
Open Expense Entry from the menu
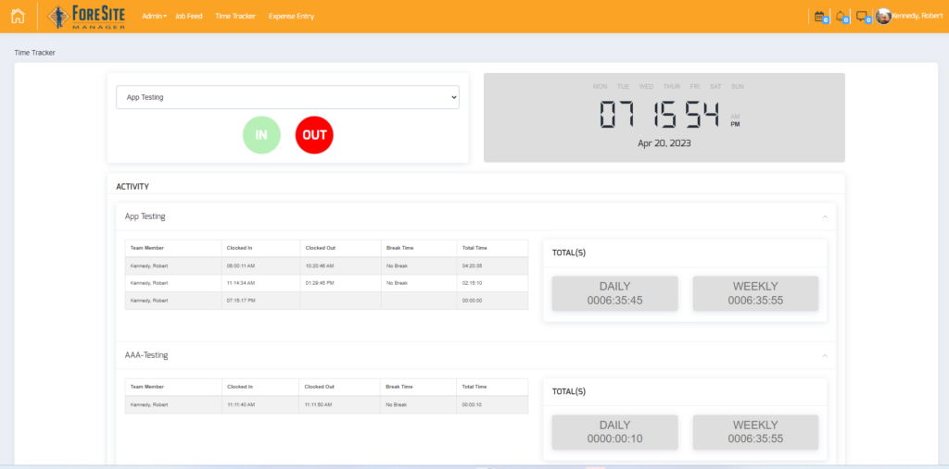tap(291, 17)
